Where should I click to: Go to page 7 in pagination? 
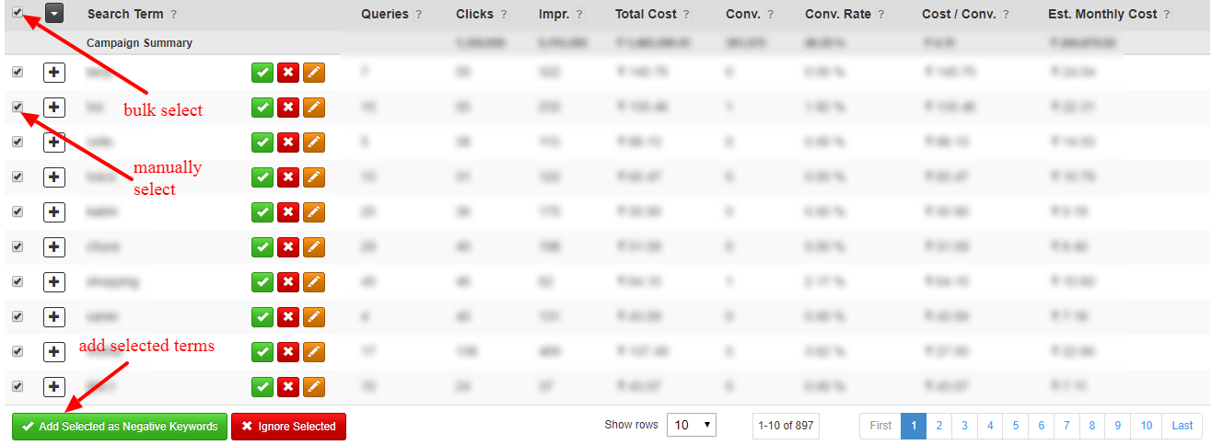click(x=1066, y=426)
